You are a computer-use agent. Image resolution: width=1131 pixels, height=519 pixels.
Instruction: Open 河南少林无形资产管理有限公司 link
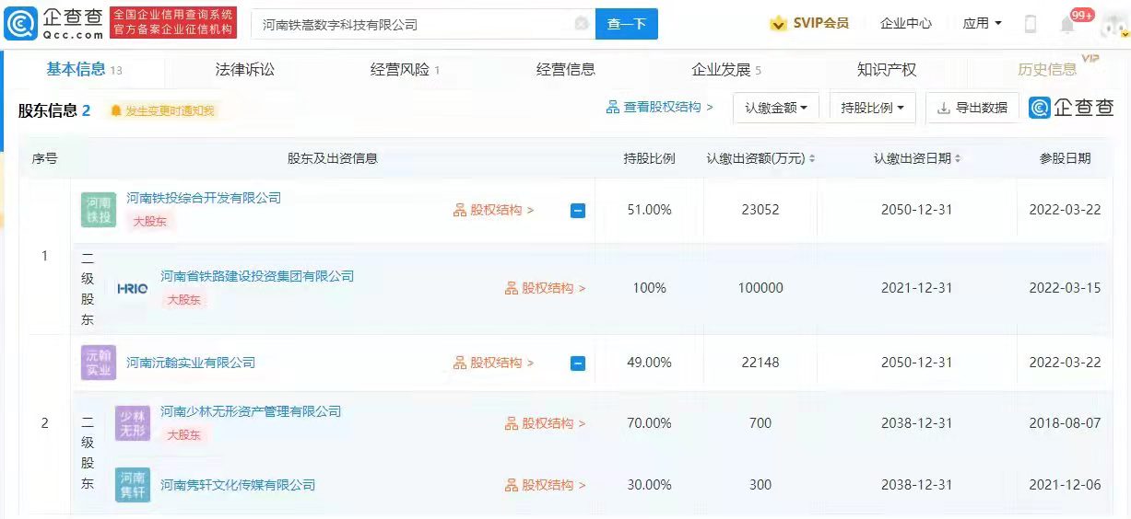(251, 411)
